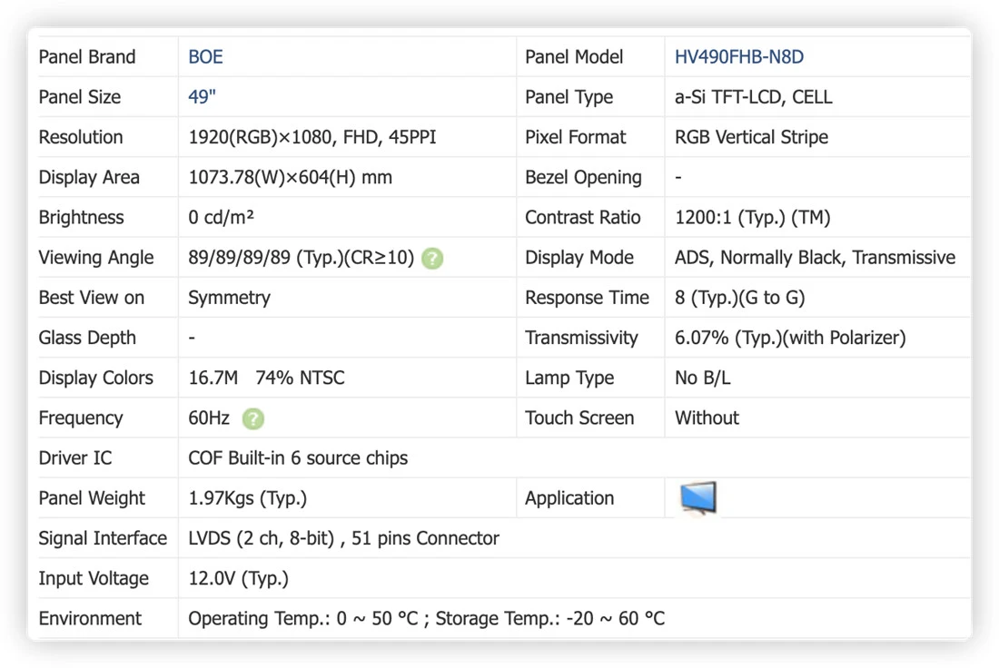999x668 pixels.
Task: Select the 'Response Time' label
Action: click(x=587, y=298)
